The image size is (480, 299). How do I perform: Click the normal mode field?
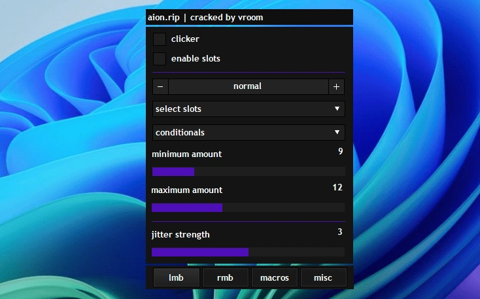coord(249,87)
